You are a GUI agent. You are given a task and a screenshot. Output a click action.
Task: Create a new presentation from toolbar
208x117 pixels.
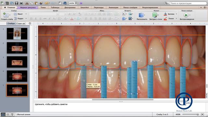point(2,3)
